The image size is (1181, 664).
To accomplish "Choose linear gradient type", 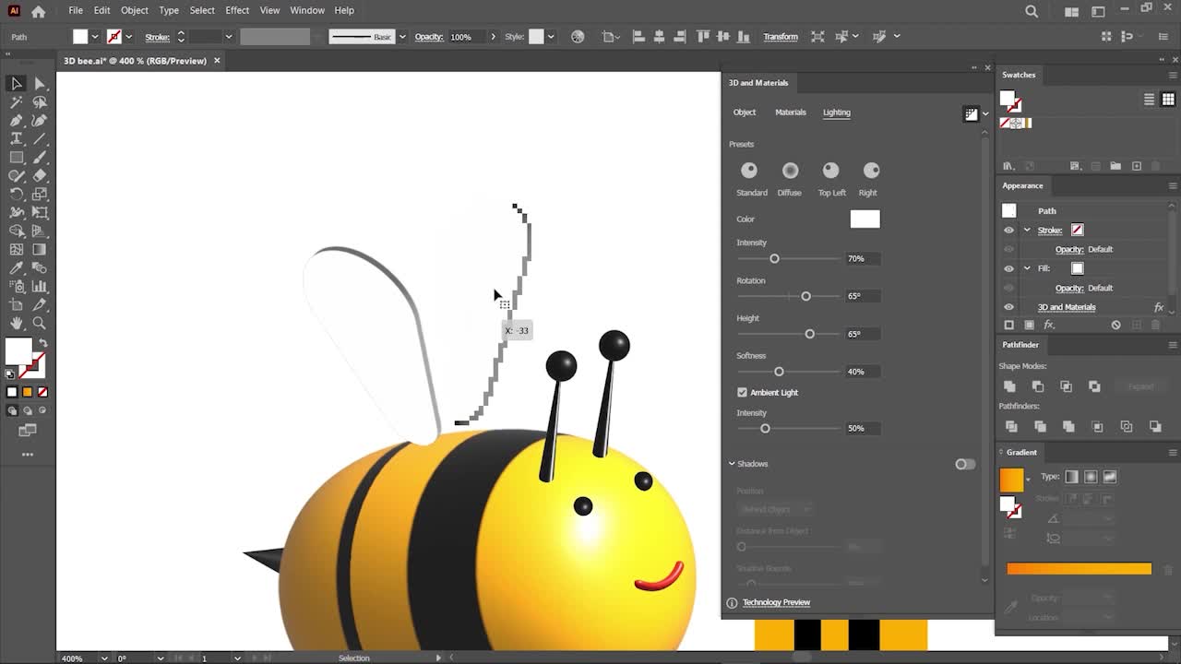I will pos(1071,477).
